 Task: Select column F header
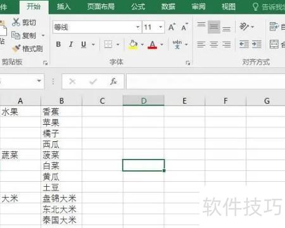(x=225, y=101)
